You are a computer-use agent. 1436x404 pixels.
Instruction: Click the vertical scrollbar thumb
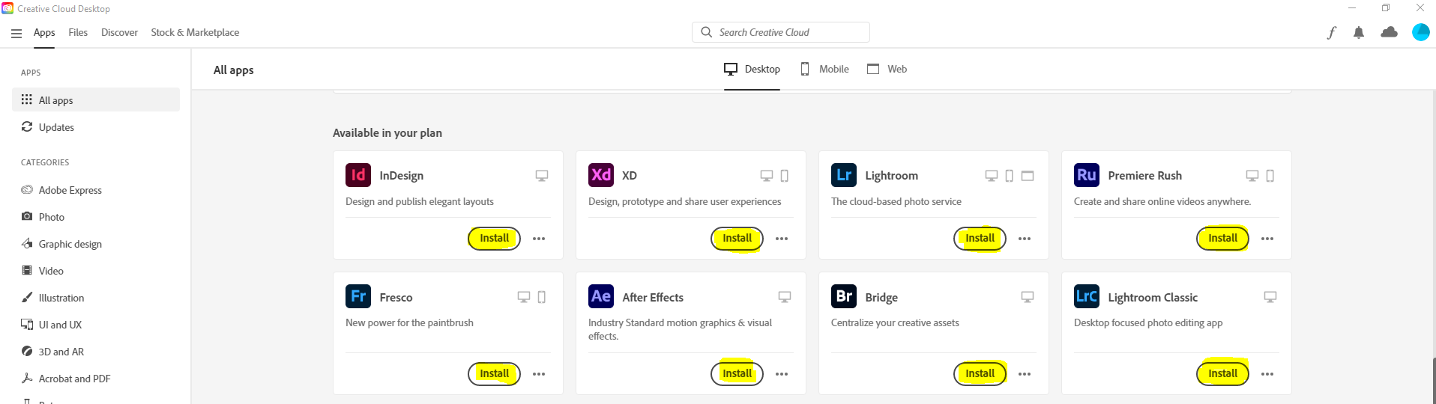coord(1433,380)
